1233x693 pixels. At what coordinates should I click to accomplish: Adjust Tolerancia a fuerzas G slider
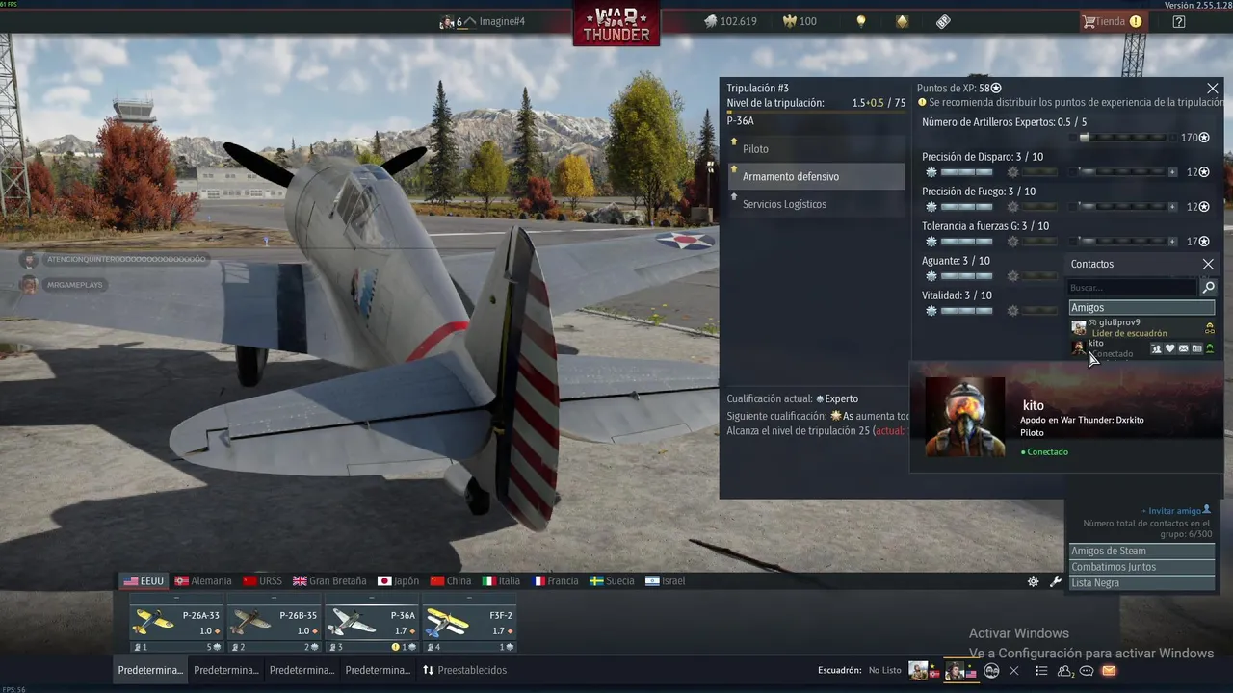click(x=1122, y=242)
